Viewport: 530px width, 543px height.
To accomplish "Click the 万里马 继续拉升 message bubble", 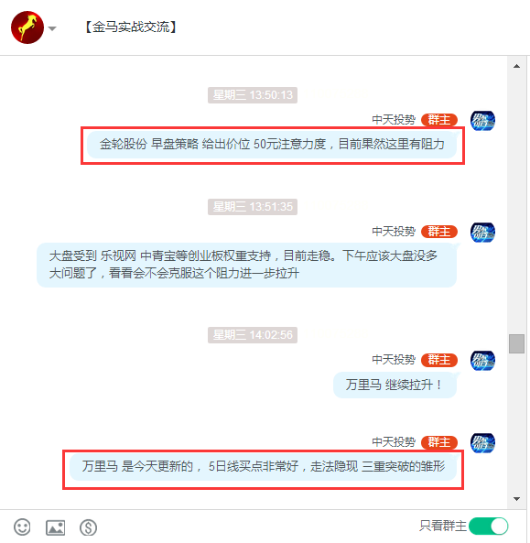I will (395, 385).
